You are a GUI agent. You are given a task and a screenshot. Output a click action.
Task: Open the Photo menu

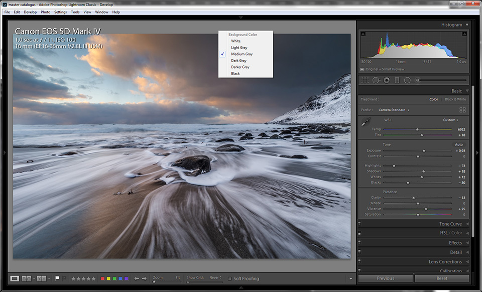coord(45,12)
